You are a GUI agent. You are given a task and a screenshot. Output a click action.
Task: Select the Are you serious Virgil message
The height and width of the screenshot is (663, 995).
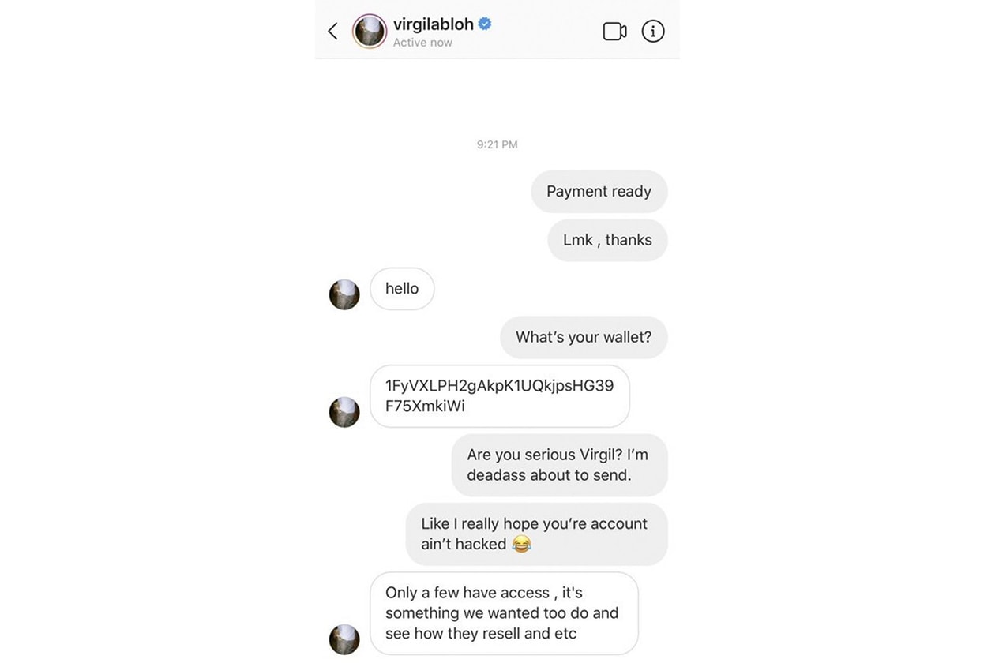[558, 465]
